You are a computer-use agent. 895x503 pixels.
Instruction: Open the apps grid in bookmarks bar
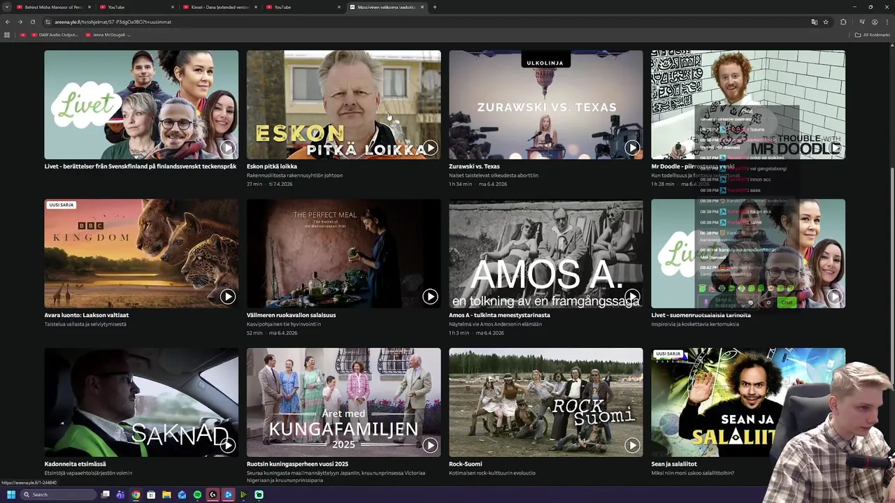7,35
